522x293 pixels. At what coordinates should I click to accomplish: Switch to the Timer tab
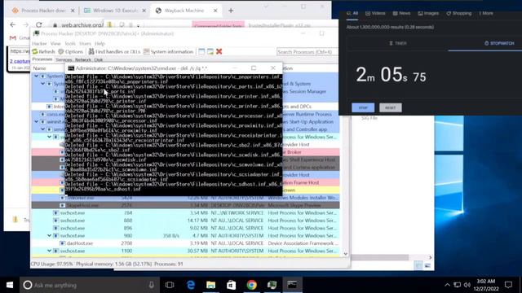(398, 43)
